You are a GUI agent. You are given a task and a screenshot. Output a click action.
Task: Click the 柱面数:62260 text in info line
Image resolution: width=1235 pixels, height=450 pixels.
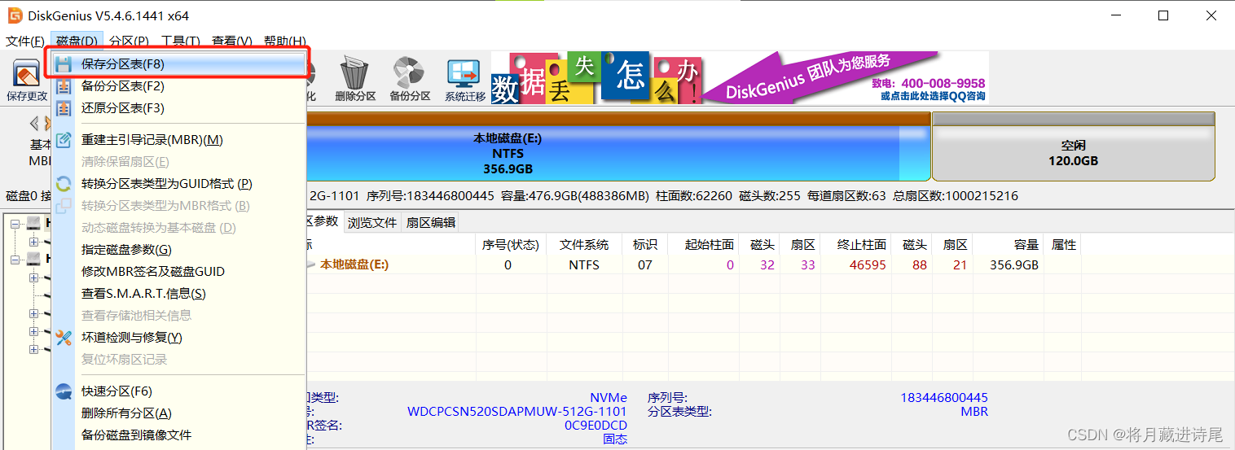pos(695,196)
